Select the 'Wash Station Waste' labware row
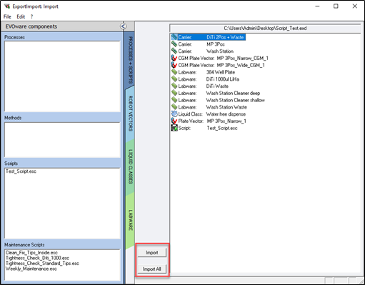Image resolution: width=365 pixels, height=285 pixels. coord(209,107)
